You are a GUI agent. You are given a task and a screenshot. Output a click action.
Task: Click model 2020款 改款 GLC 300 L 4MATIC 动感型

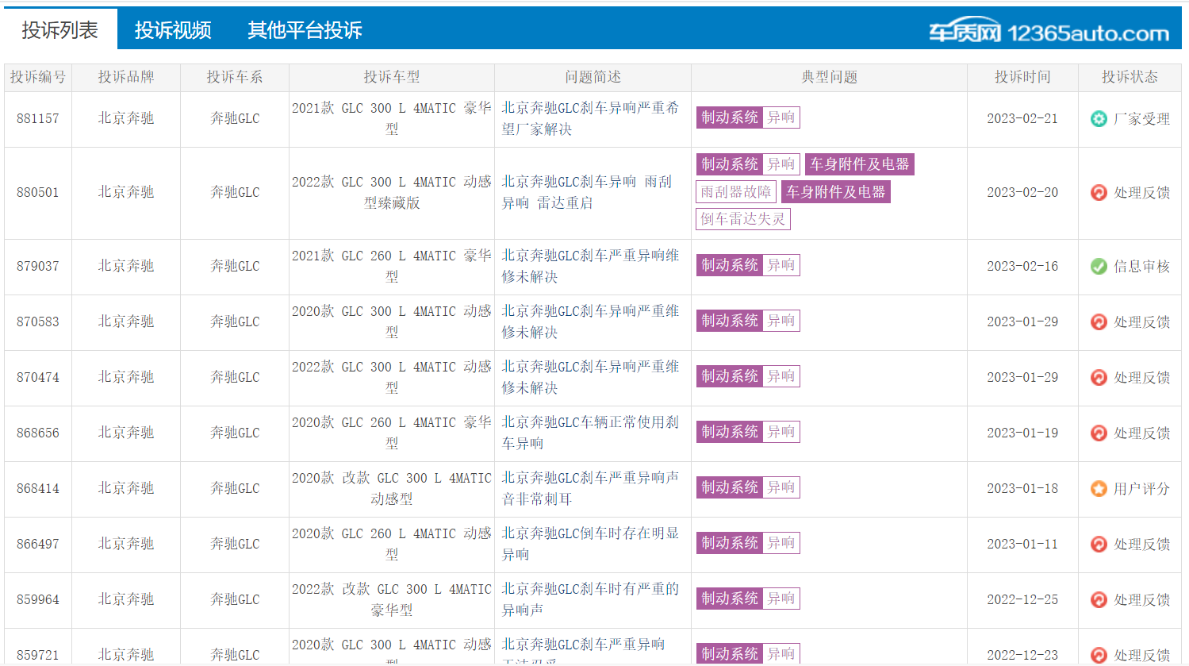[x=392, y=488]
